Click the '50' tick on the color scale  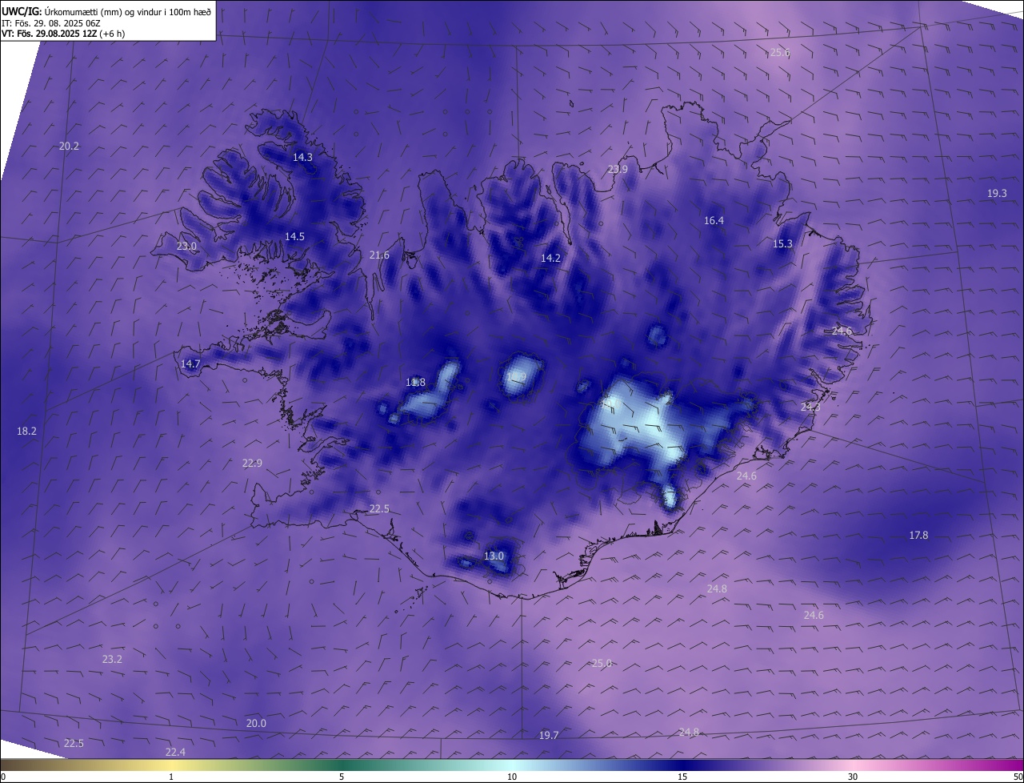[1018, 777]
